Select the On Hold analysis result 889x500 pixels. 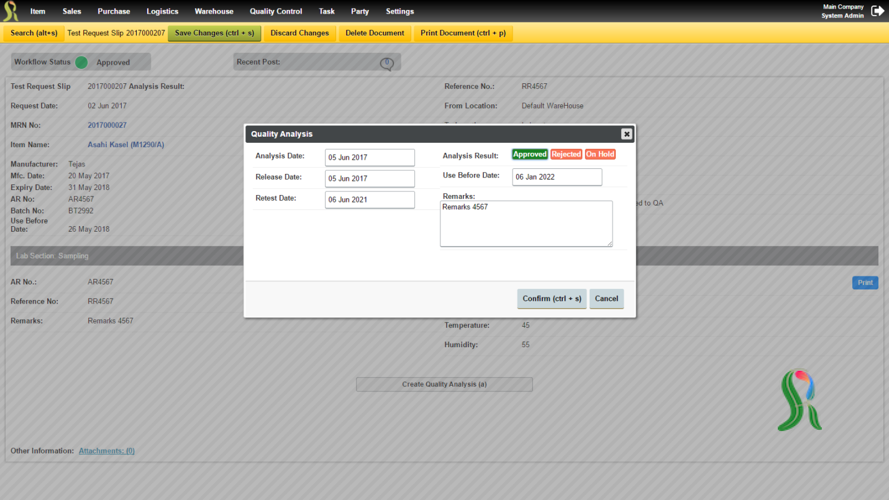point(600,155)
